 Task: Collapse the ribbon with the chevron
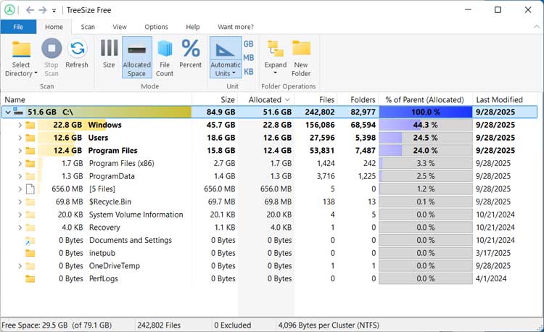(536, 27)
